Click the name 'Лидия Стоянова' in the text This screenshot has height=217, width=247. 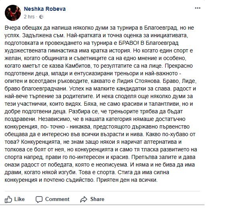click(139, 81)
